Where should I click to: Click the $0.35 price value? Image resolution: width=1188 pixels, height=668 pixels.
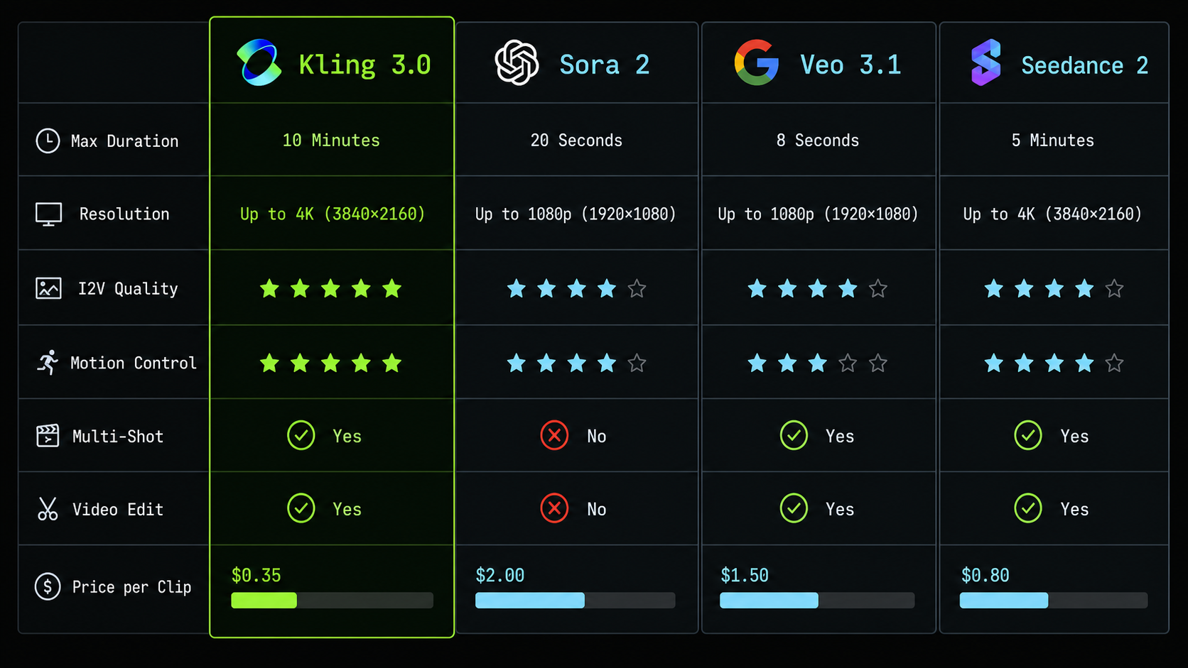tap(256, 575)
